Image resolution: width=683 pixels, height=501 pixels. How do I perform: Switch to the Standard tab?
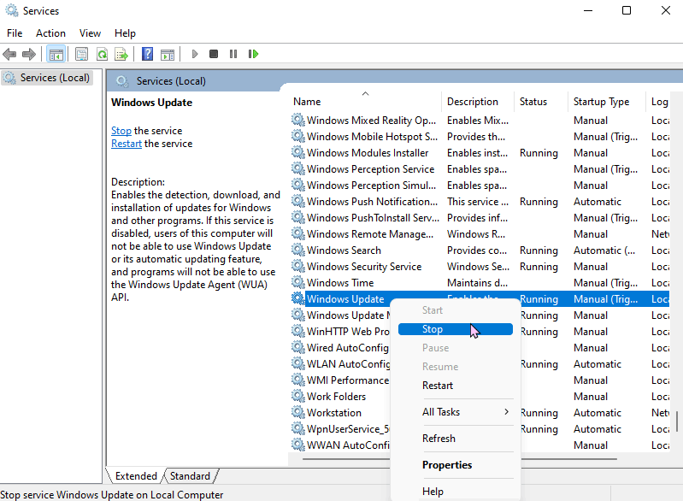pyautogui.click(x=190, y=476)
